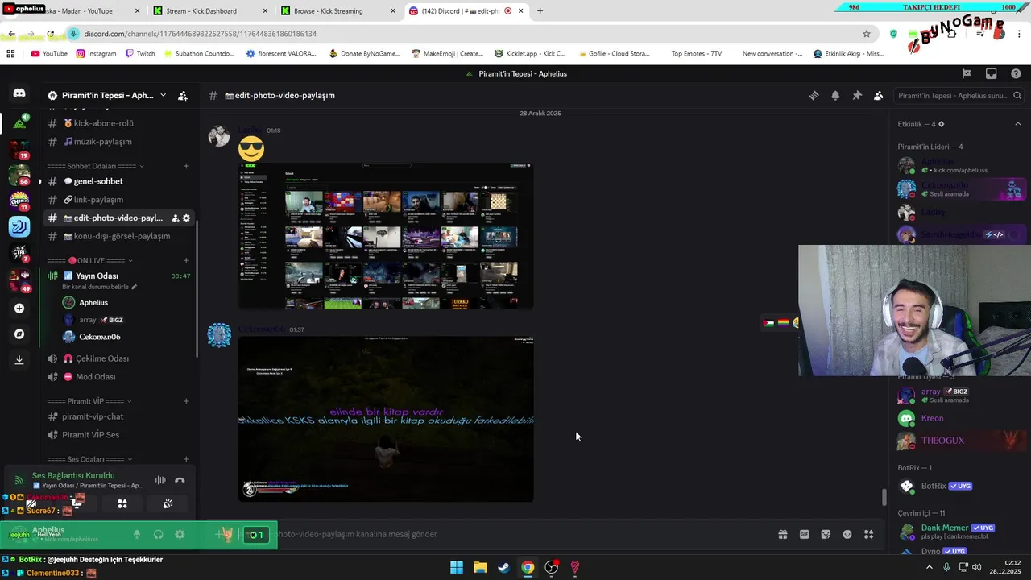This screenshot has width=1031, height=580.
Task: Deafen with headphones icon
Action: 159,534
